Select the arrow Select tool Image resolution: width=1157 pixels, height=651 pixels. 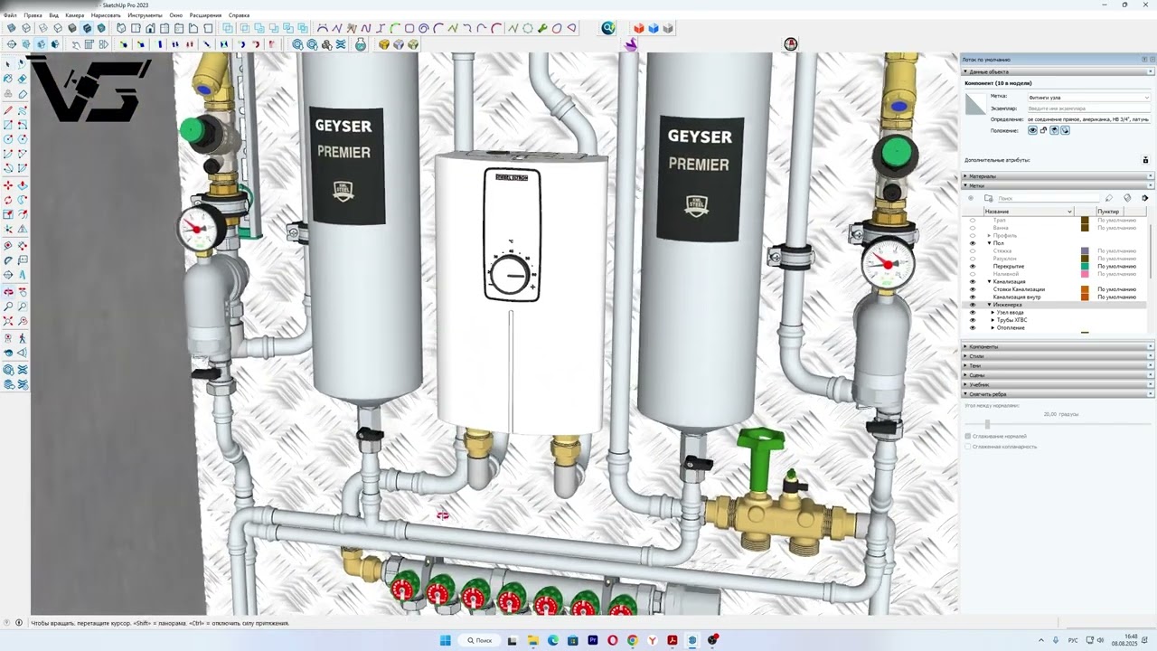(8, 63)
